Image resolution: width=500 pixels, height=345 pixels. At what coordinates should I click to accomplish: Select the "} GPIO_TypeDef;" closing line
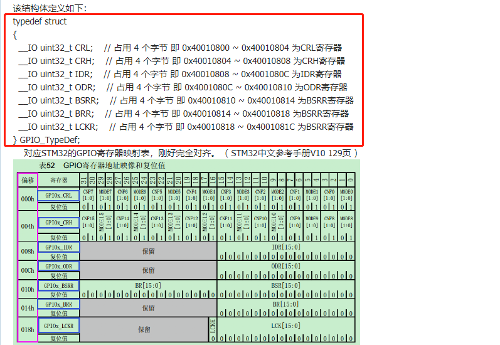[x=46, y=140]
